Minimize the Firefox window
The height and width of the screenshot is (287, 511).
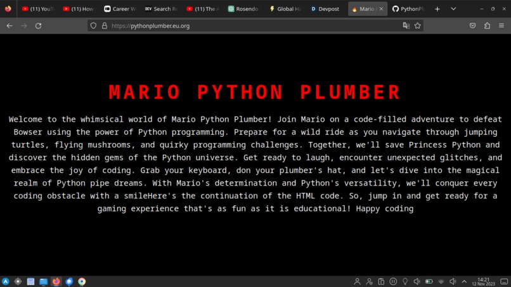(x=482, y=9)
